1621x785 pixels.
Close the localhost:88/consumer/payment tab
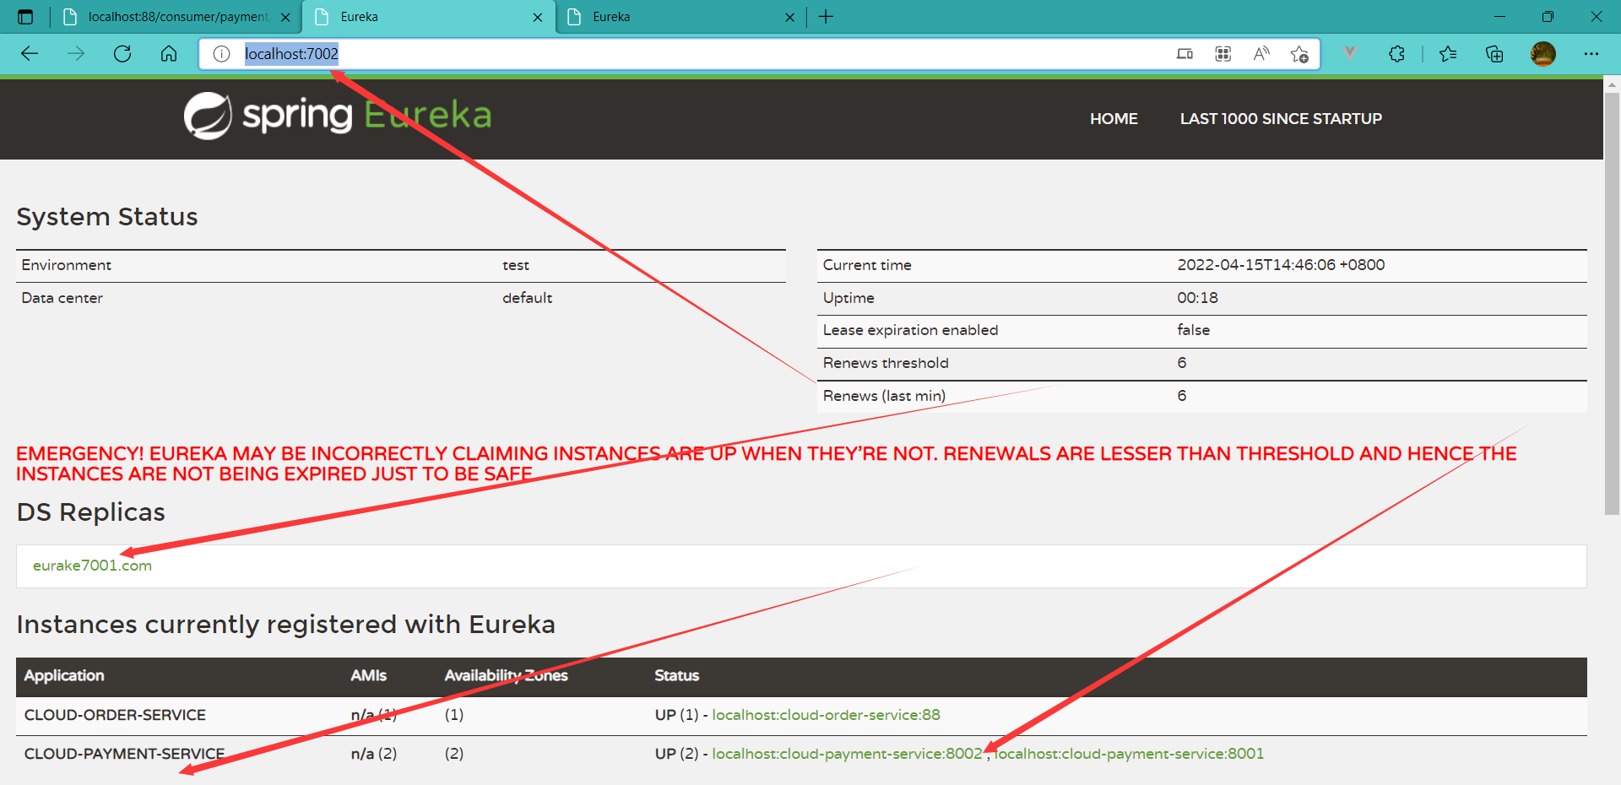click(285, 17)
